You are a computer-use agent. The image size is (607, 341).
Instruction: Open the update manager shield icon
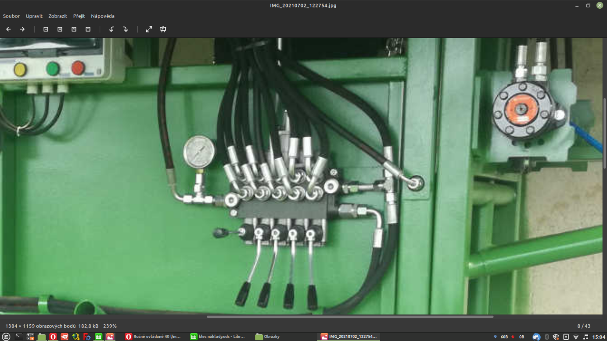point(556,337)
